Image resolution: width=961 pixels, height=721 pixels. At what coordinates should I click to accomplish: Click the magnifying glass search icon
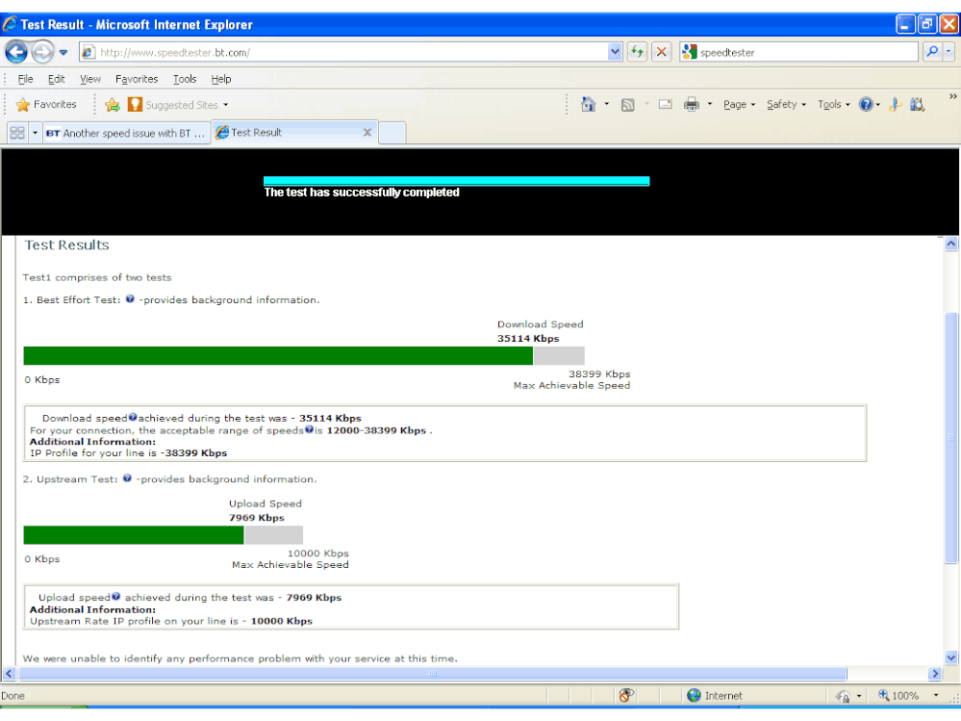pyautogui.click(x=932, y=53)
